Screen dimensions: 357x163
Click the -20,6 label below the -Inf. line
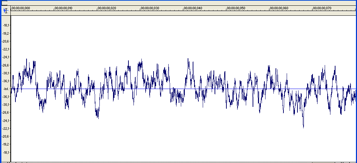pos(6,137)
